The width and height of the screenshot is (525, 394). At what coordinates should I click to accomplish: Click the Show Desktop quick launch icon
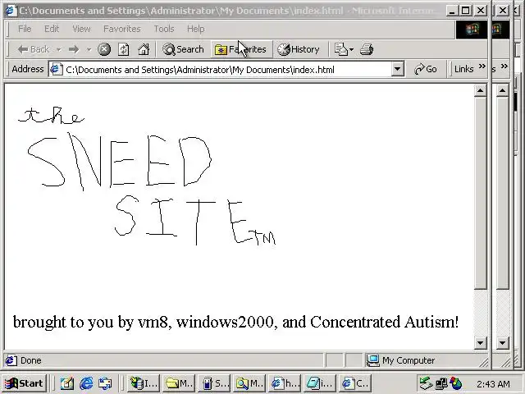coord(67,383)
